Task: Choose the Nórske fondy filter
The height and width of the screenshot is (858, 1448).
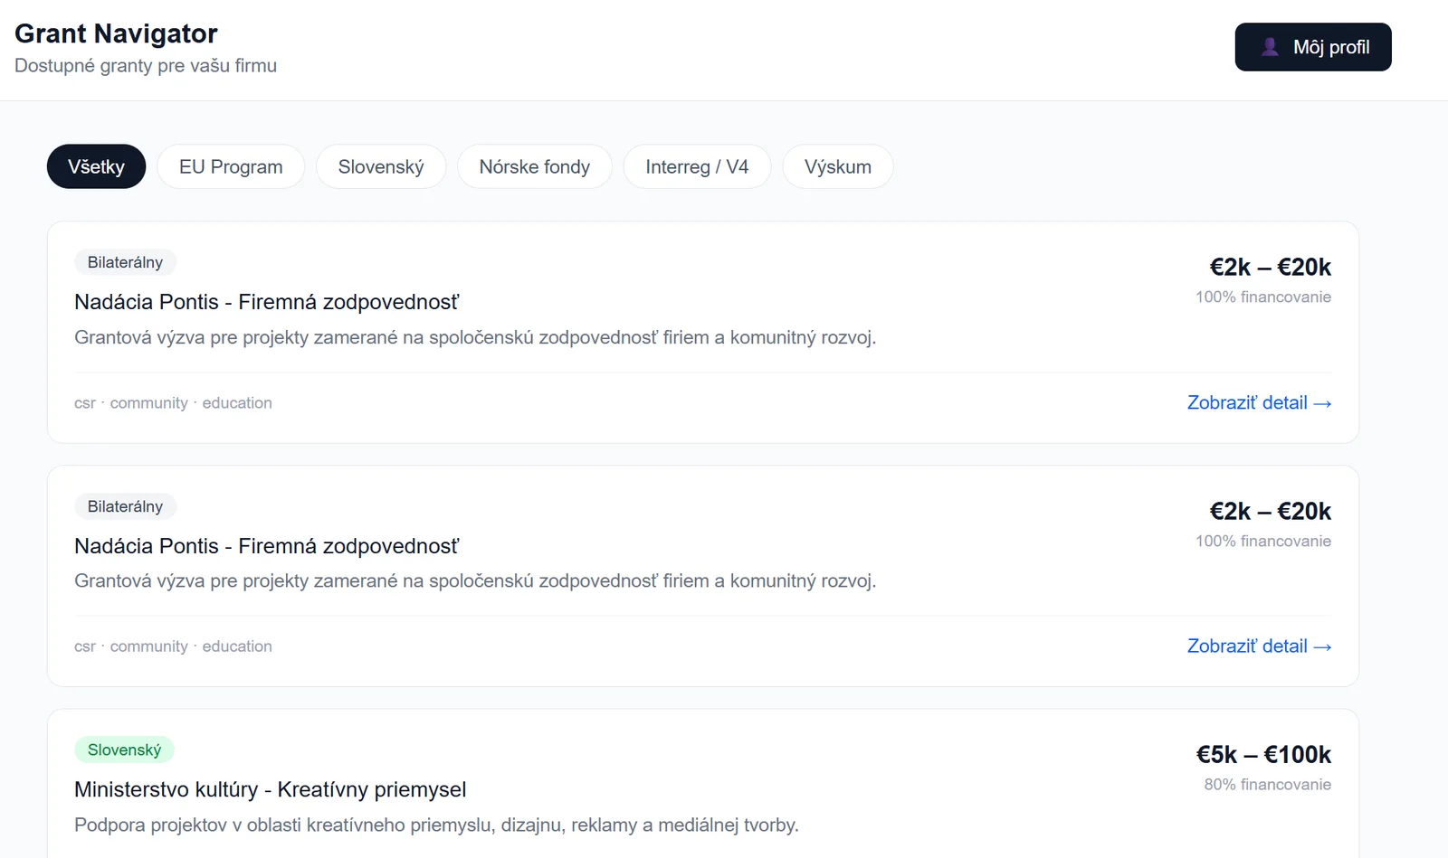Action: [x=535, y=166]
